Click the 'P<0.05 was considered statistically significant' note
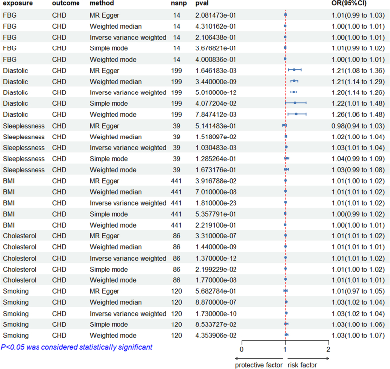Screen dimensions: 390x369 [x=77, y=347]
